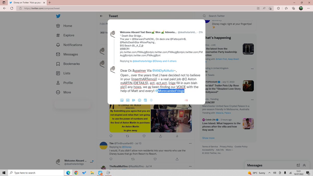Click TheRealMuffino tweet author name
Screen dimensions: 313x176
(x=118, y=166)
